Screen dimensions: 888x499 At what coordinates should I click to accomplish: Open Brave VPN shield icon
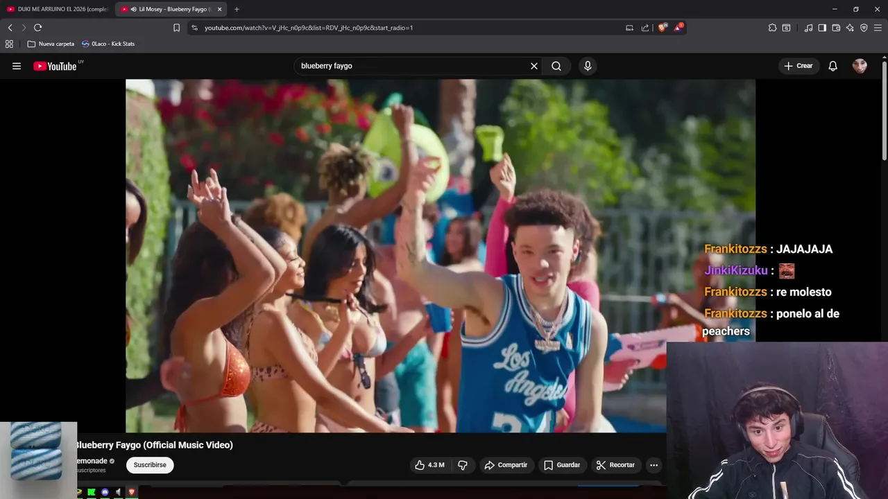864,28
